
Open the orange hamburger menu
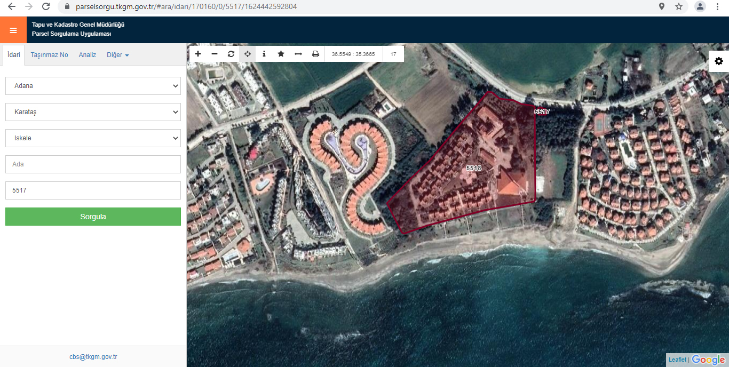13,30
